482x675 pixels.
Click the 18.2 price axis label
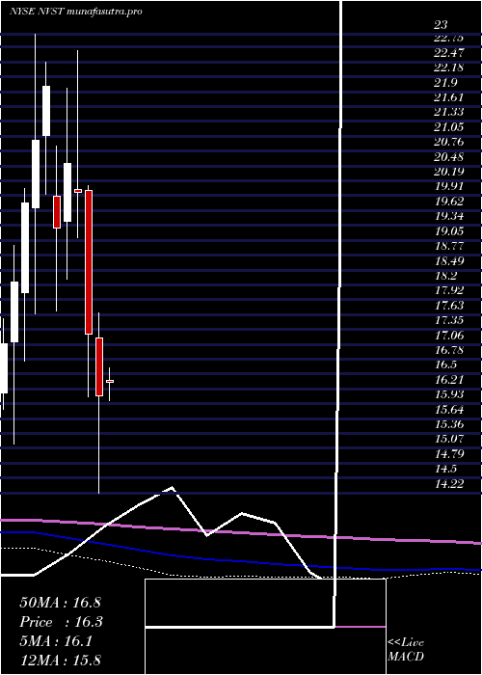(x=445, y=276)
